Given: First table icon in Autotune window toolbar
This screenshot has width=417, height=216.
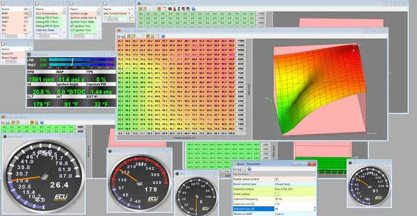Looking at the screenshot, I should [x=140, y=9].
